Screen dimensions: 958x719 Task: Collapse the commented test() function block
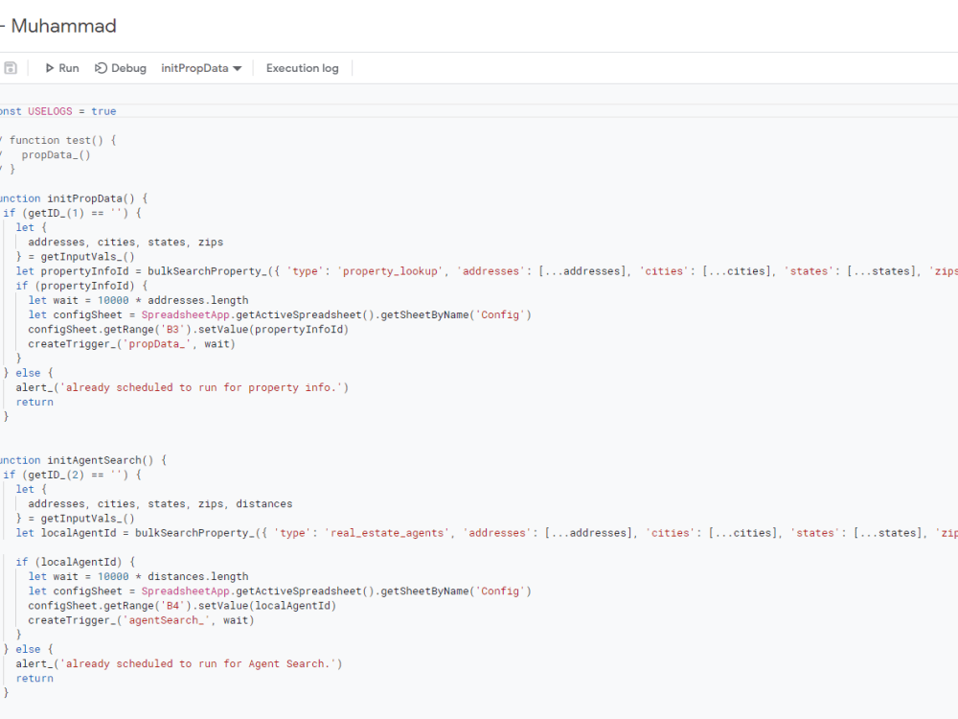pyautogui.click(x=5, y=140)
